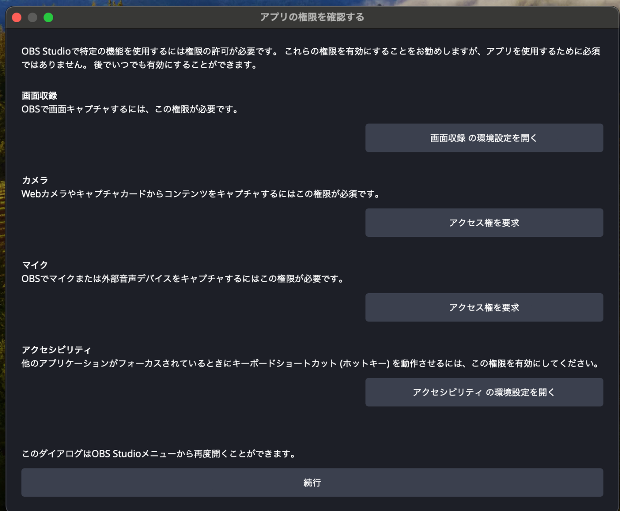This screenshot has height=511, width=620.
Task: Click the 続行 button
Action: pos(312,482)
